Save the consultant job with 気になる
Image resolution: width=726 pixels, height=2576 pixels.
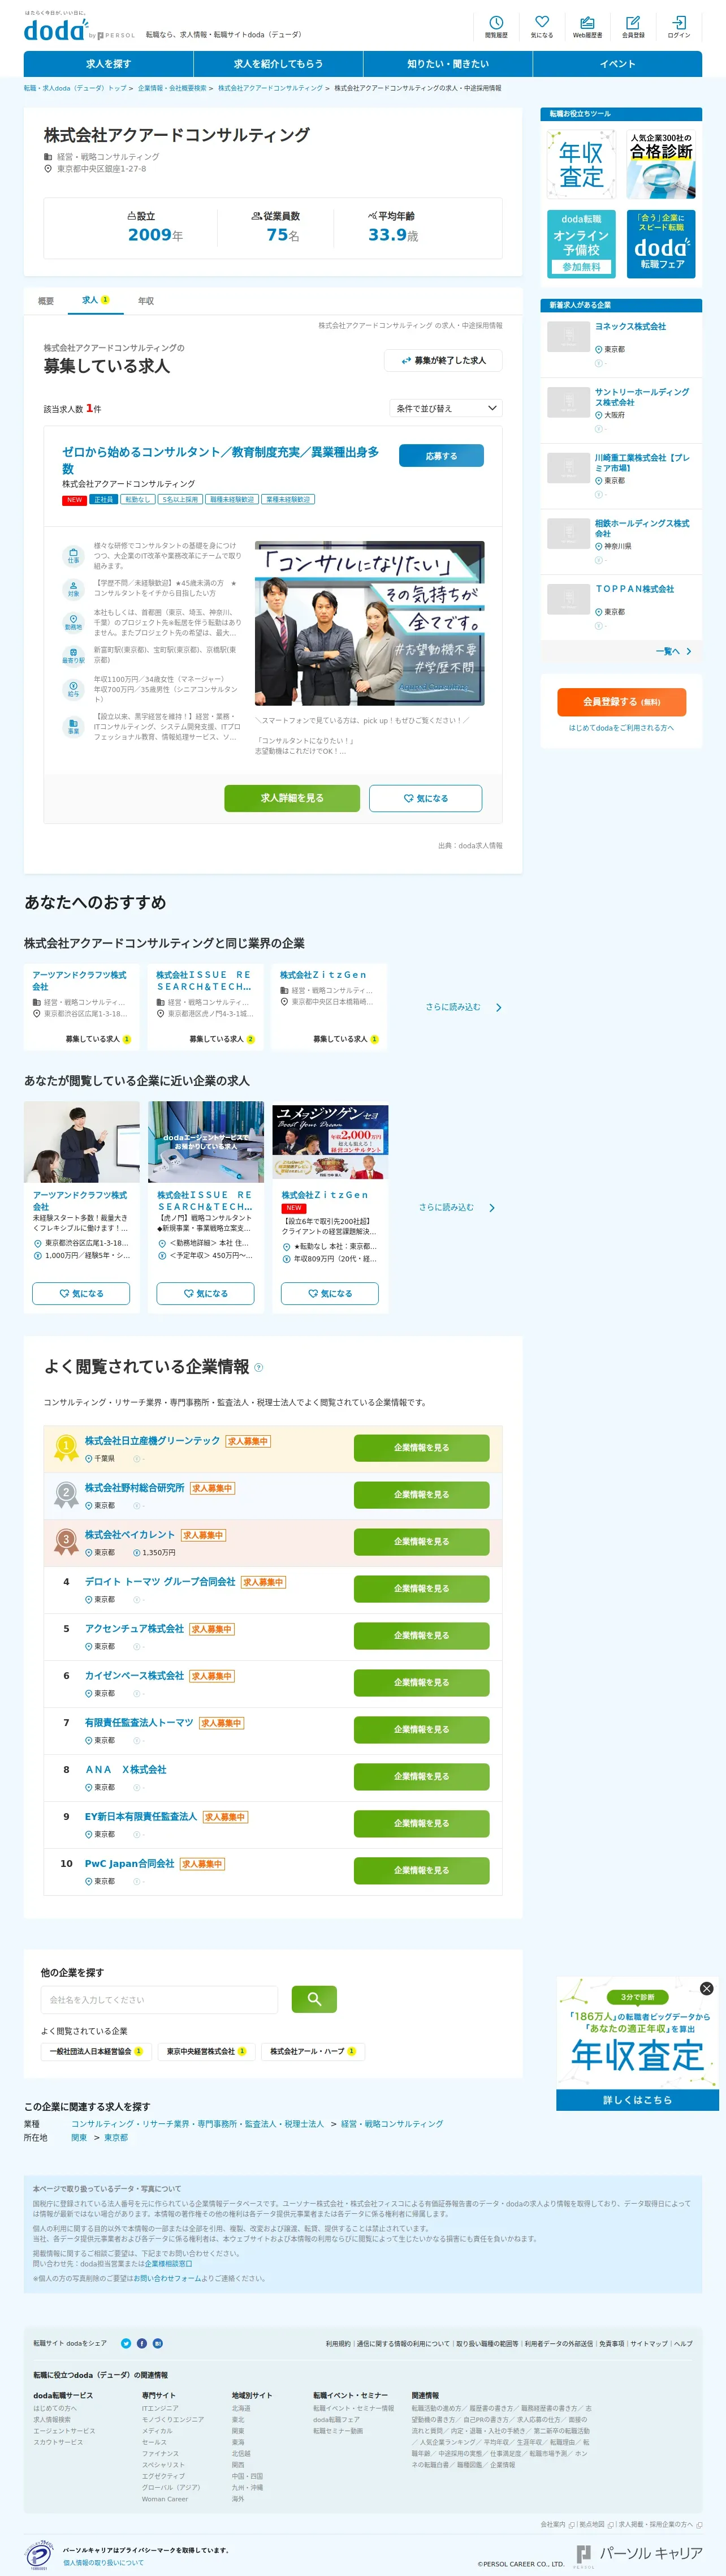(425, 798)
